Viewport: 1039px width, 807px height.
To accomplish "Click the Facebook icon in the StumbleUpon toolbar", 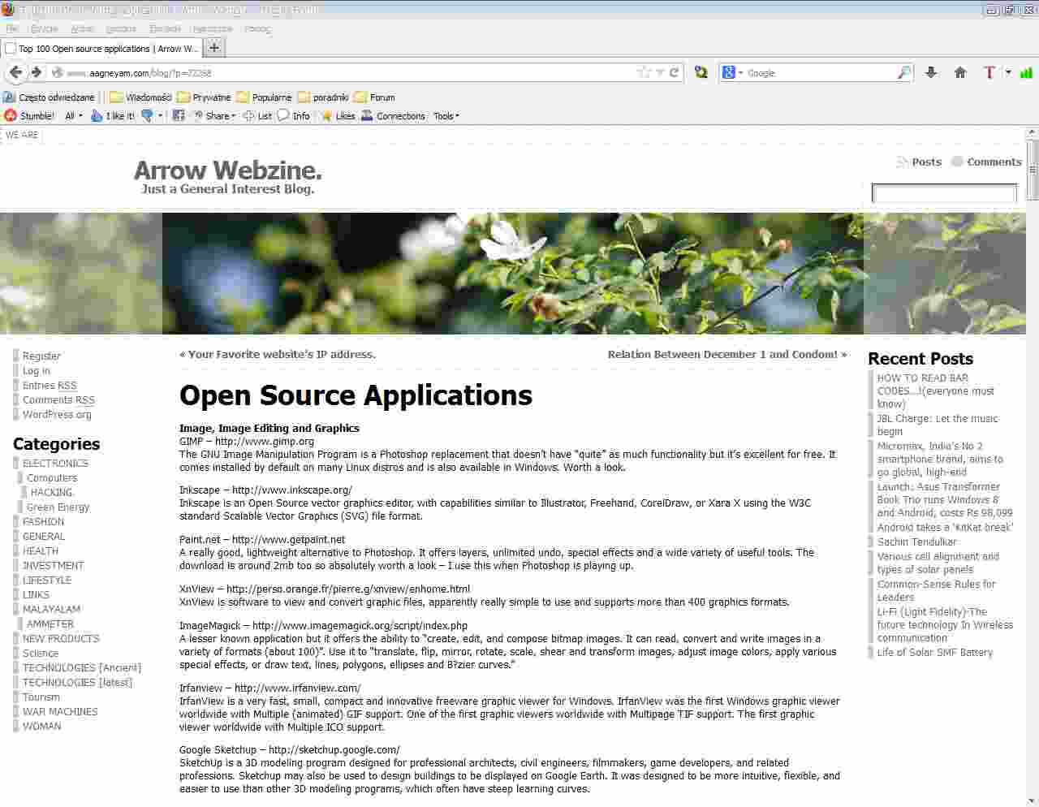I will (x=179, y=116).
